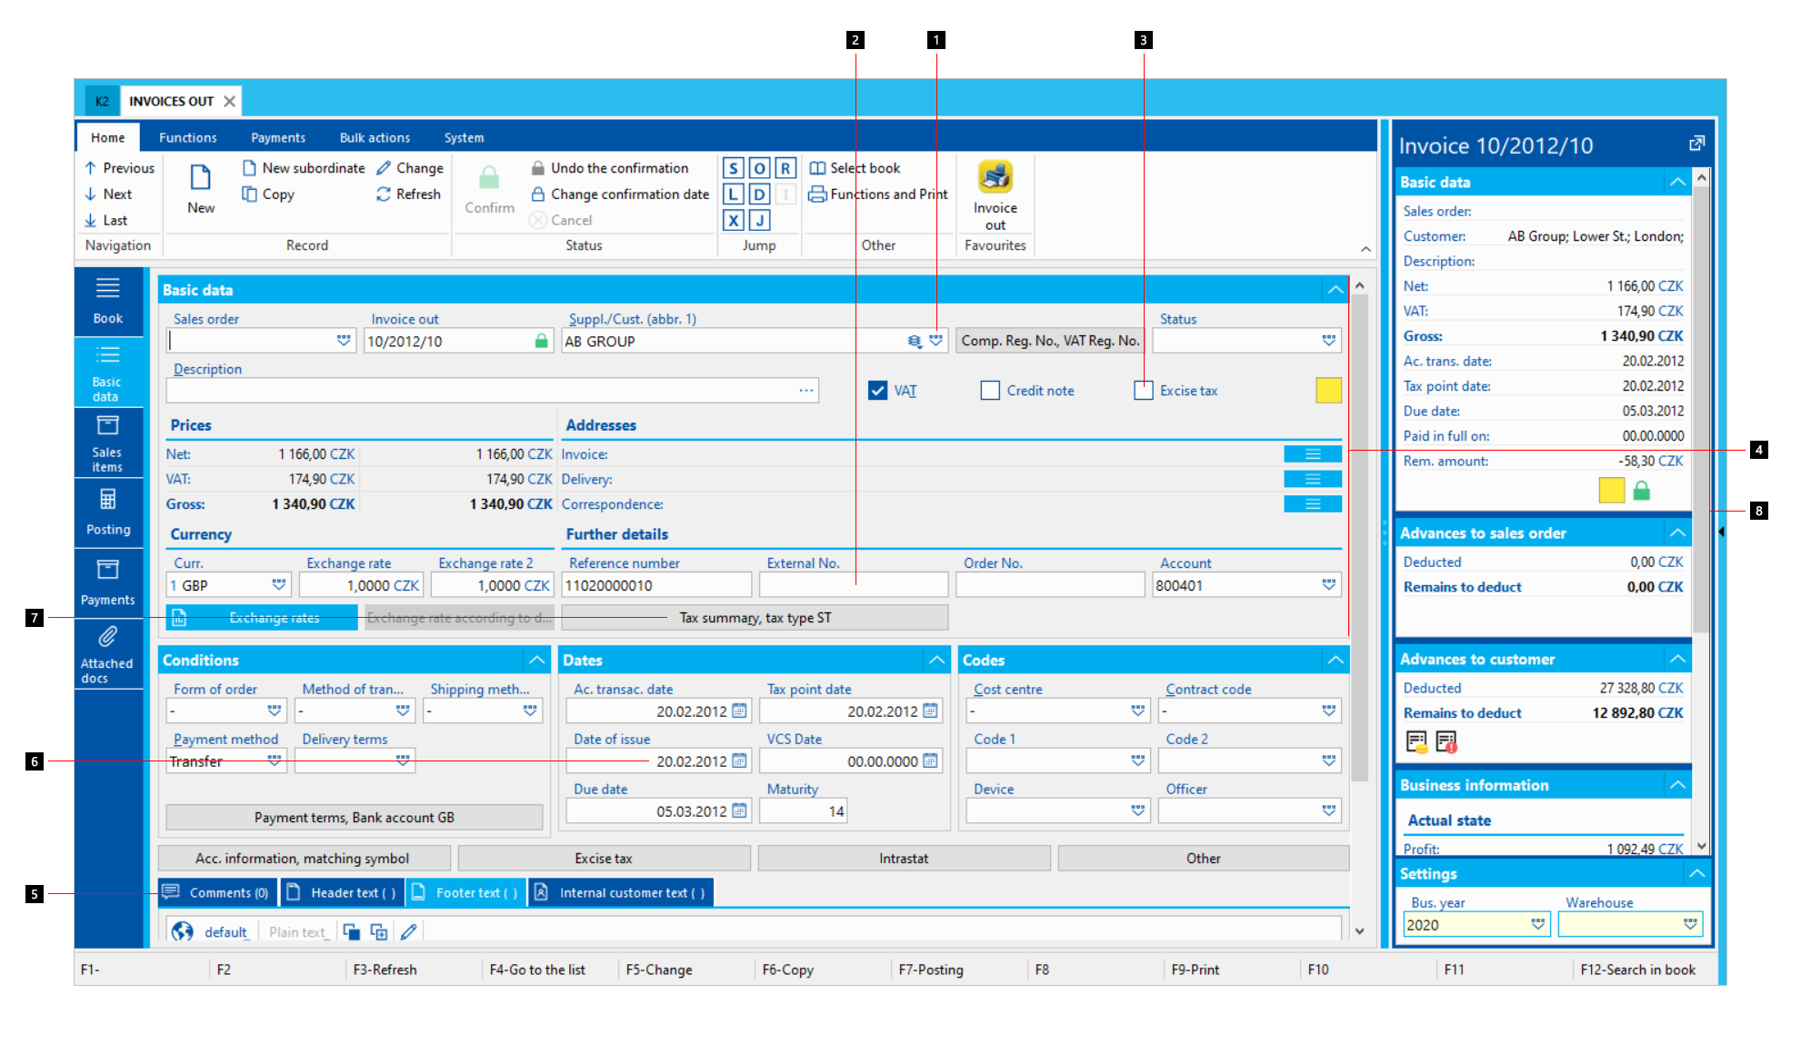Pop out the Invoice preview panel
The height and width of the screenshot is (1064, 1801).
pos(1696,144)
